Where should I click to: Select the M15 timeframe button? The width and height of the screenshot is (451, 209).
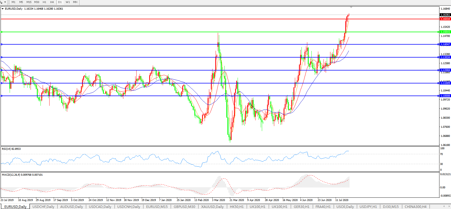pyautogui.click(x=29, y=2)
